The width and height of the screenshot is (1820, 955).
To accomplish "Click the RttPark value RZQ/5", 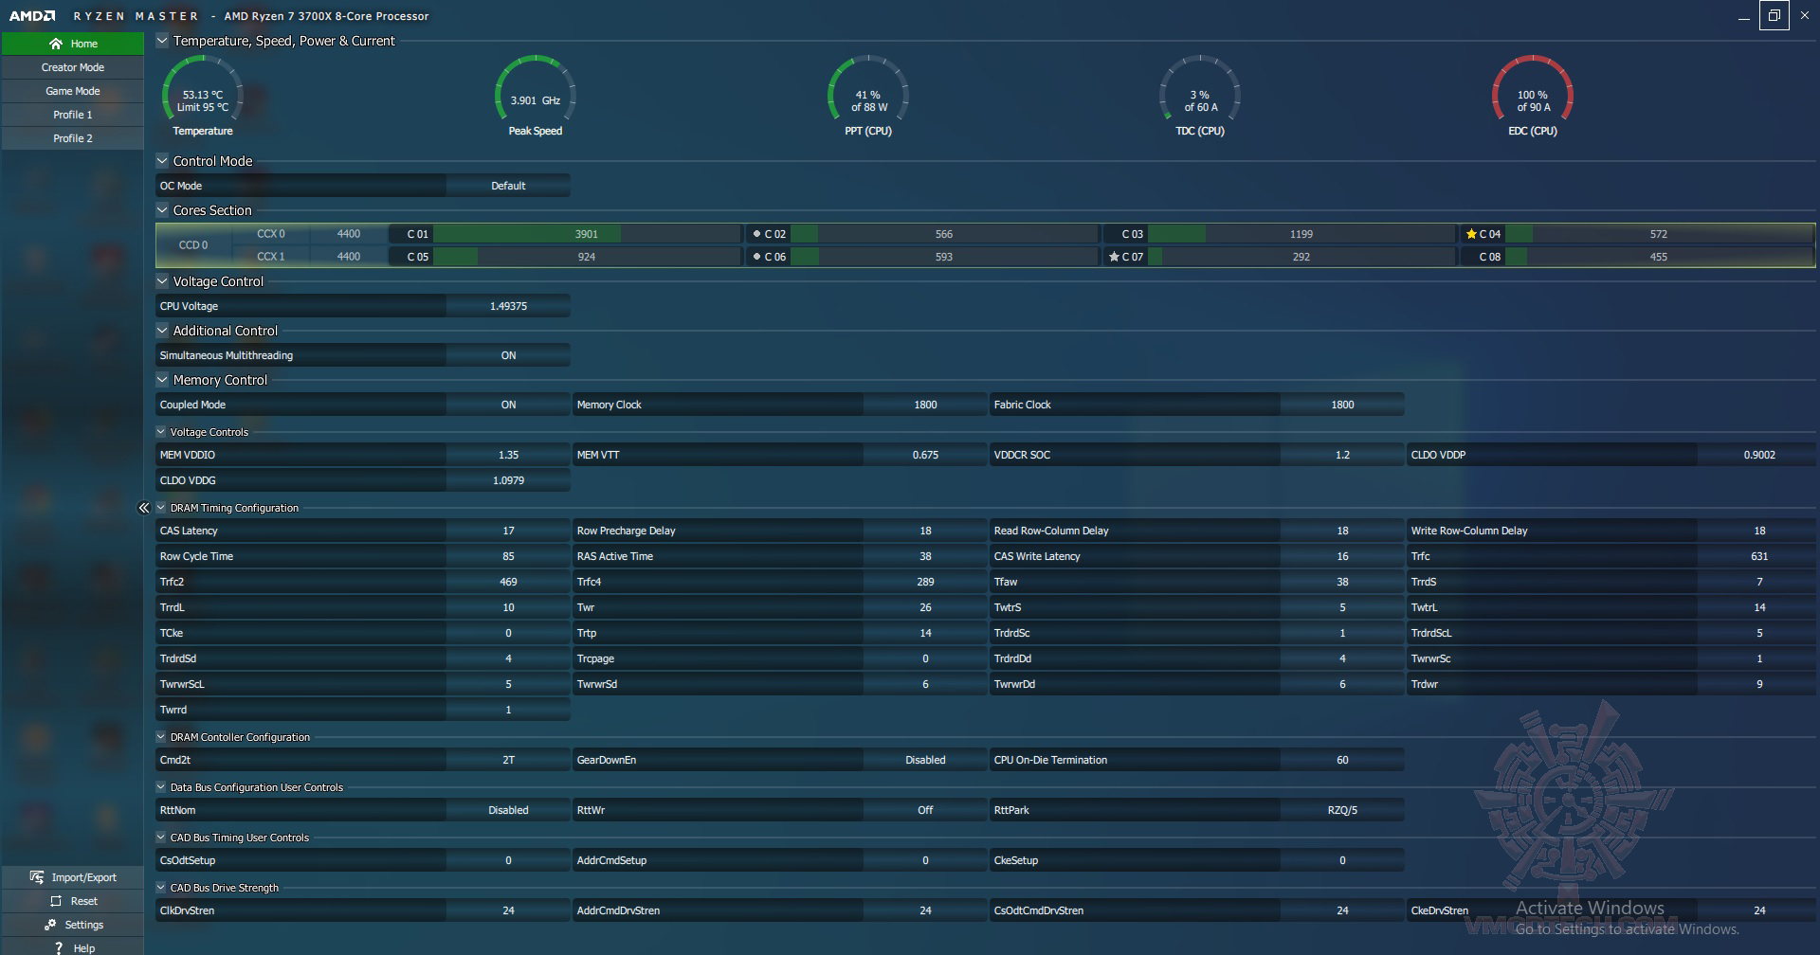I will [x=1342, y=810].
